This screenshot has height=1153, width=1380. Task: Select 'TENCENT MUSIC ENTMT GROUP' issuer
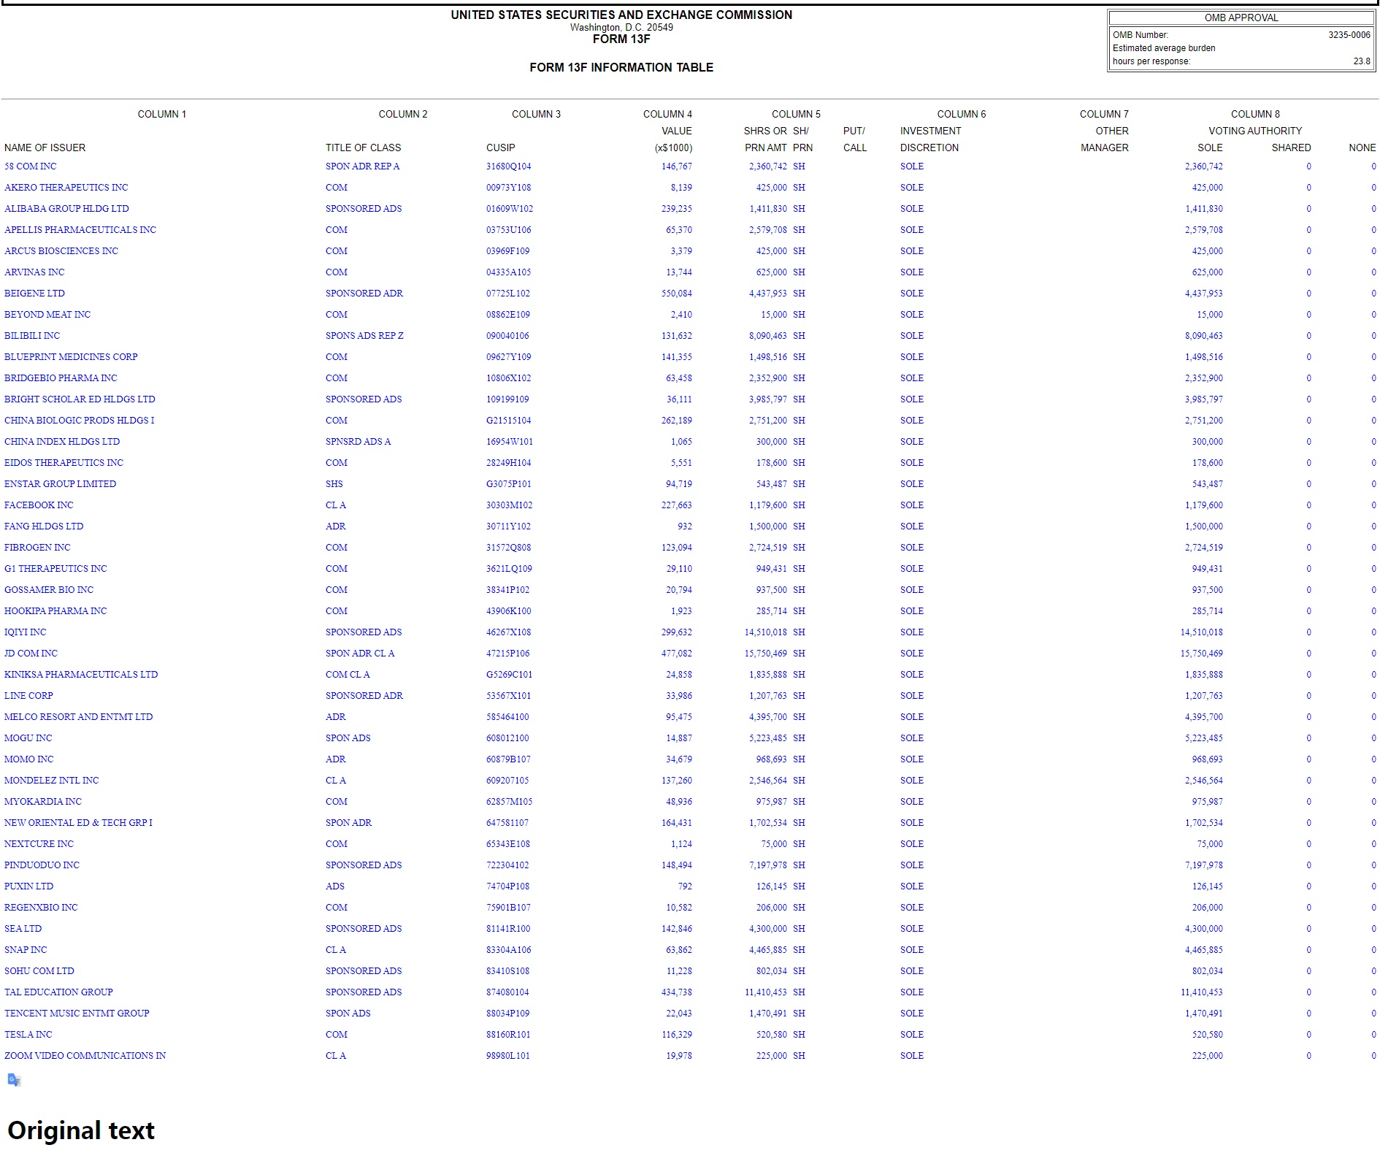pyautogui.click(x=77, y=1014)
